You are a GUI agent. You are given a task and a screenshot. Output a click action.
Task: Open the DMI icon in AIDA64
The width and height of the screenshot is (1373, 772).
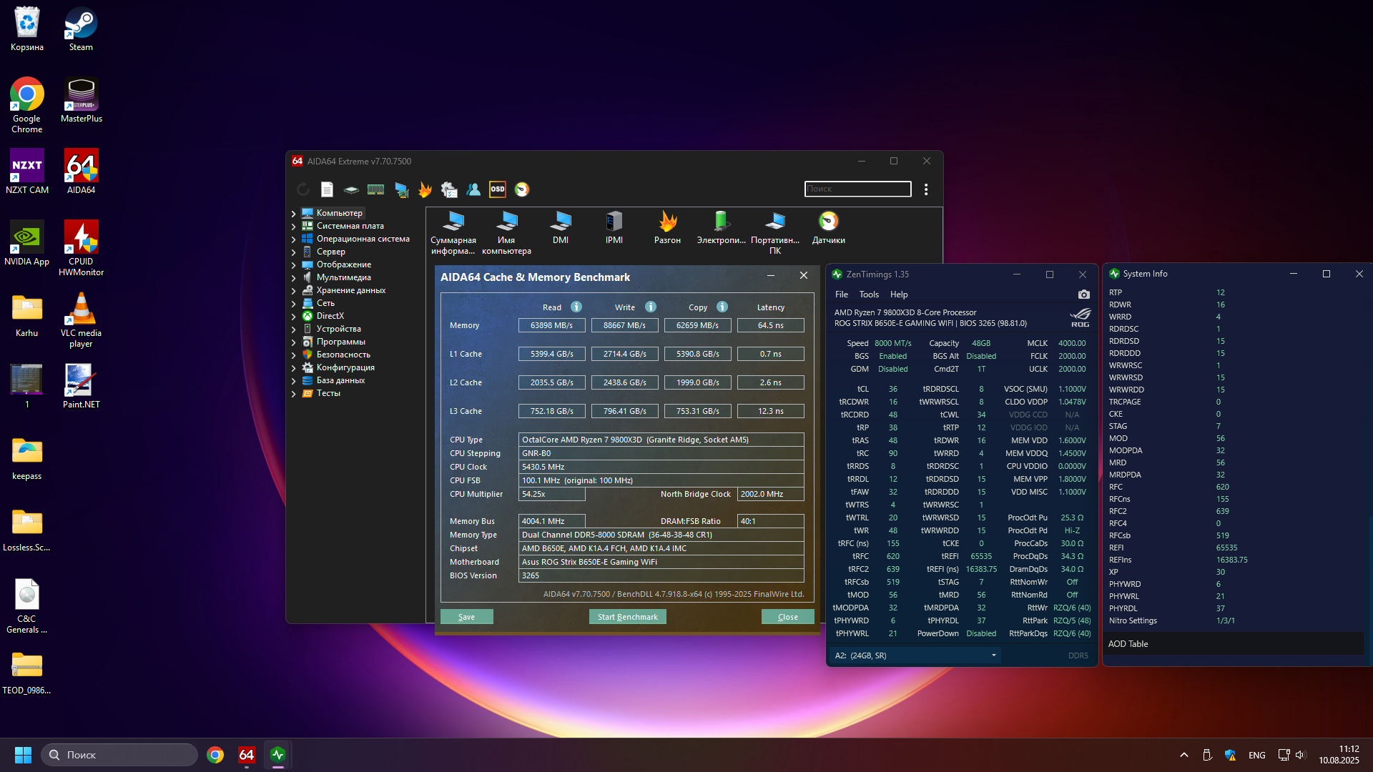(x=561, y=228)
